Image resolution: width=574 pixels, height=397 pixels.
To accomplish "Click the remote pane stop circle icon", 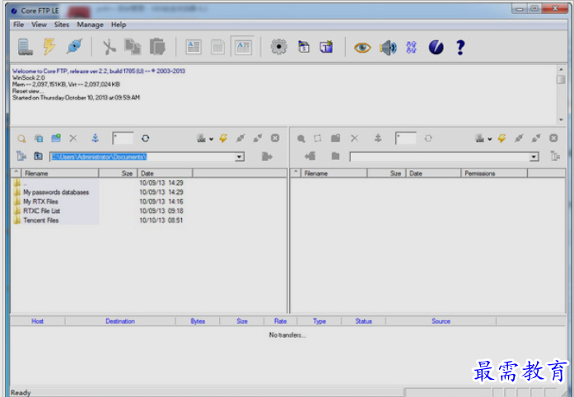I will coord(553,138).
